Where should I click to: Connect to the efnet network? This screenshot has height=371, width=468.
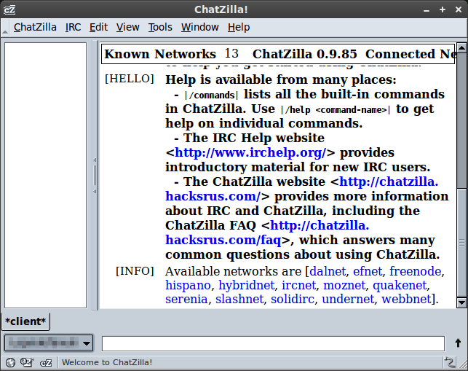coord(368,271)
